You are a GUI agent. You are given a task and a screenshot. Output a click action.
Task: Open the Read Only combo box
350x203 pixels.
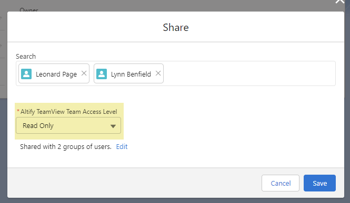pos(68,125)
